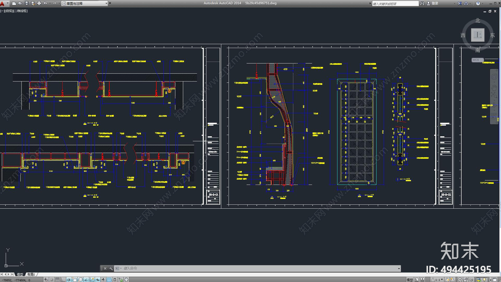This screenshot has height=282, width=501.
Task: Click the keyword search input field
Action: click(x=395, y=3)
